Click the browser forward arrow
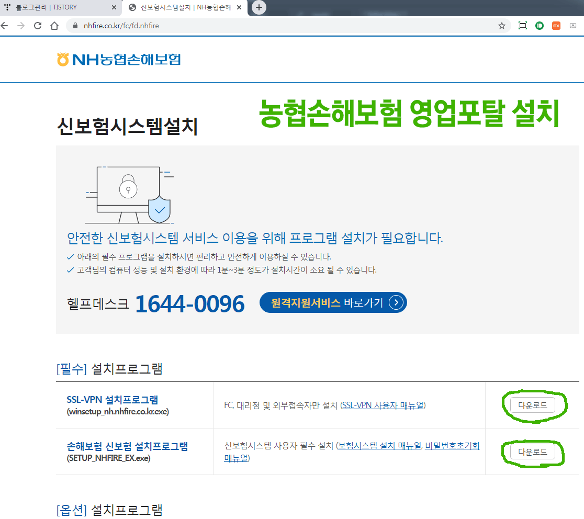The image size is (584, 519). pos(21,26)
